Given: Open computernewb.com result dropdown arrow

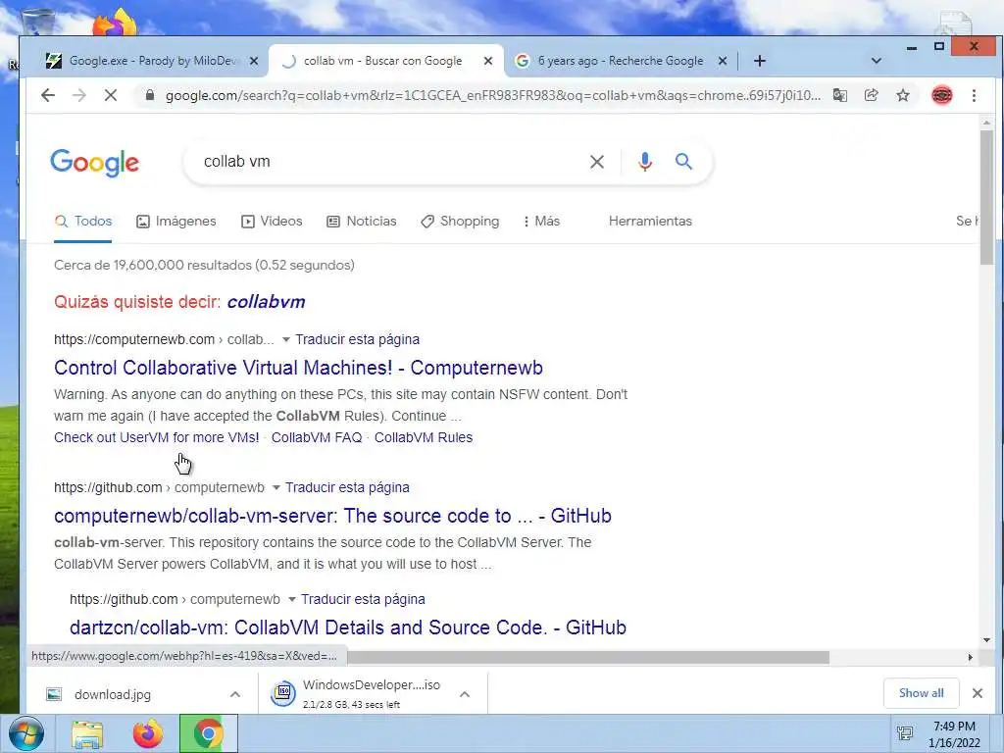Looking at the screenshot, I should point(286,339).
